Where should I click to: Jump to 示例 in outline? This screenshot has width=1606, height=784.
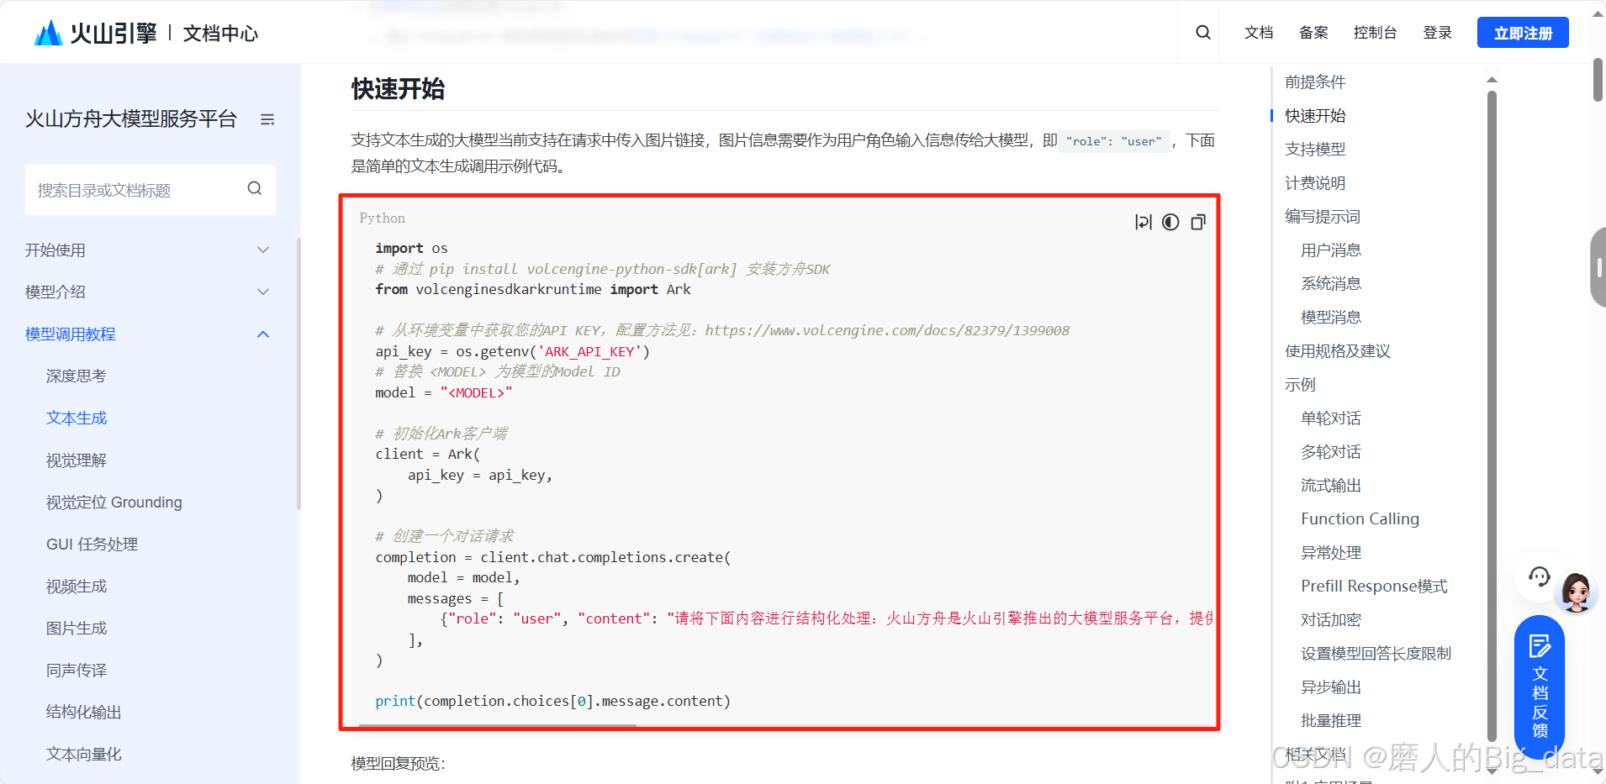(x=1300, y=385)
